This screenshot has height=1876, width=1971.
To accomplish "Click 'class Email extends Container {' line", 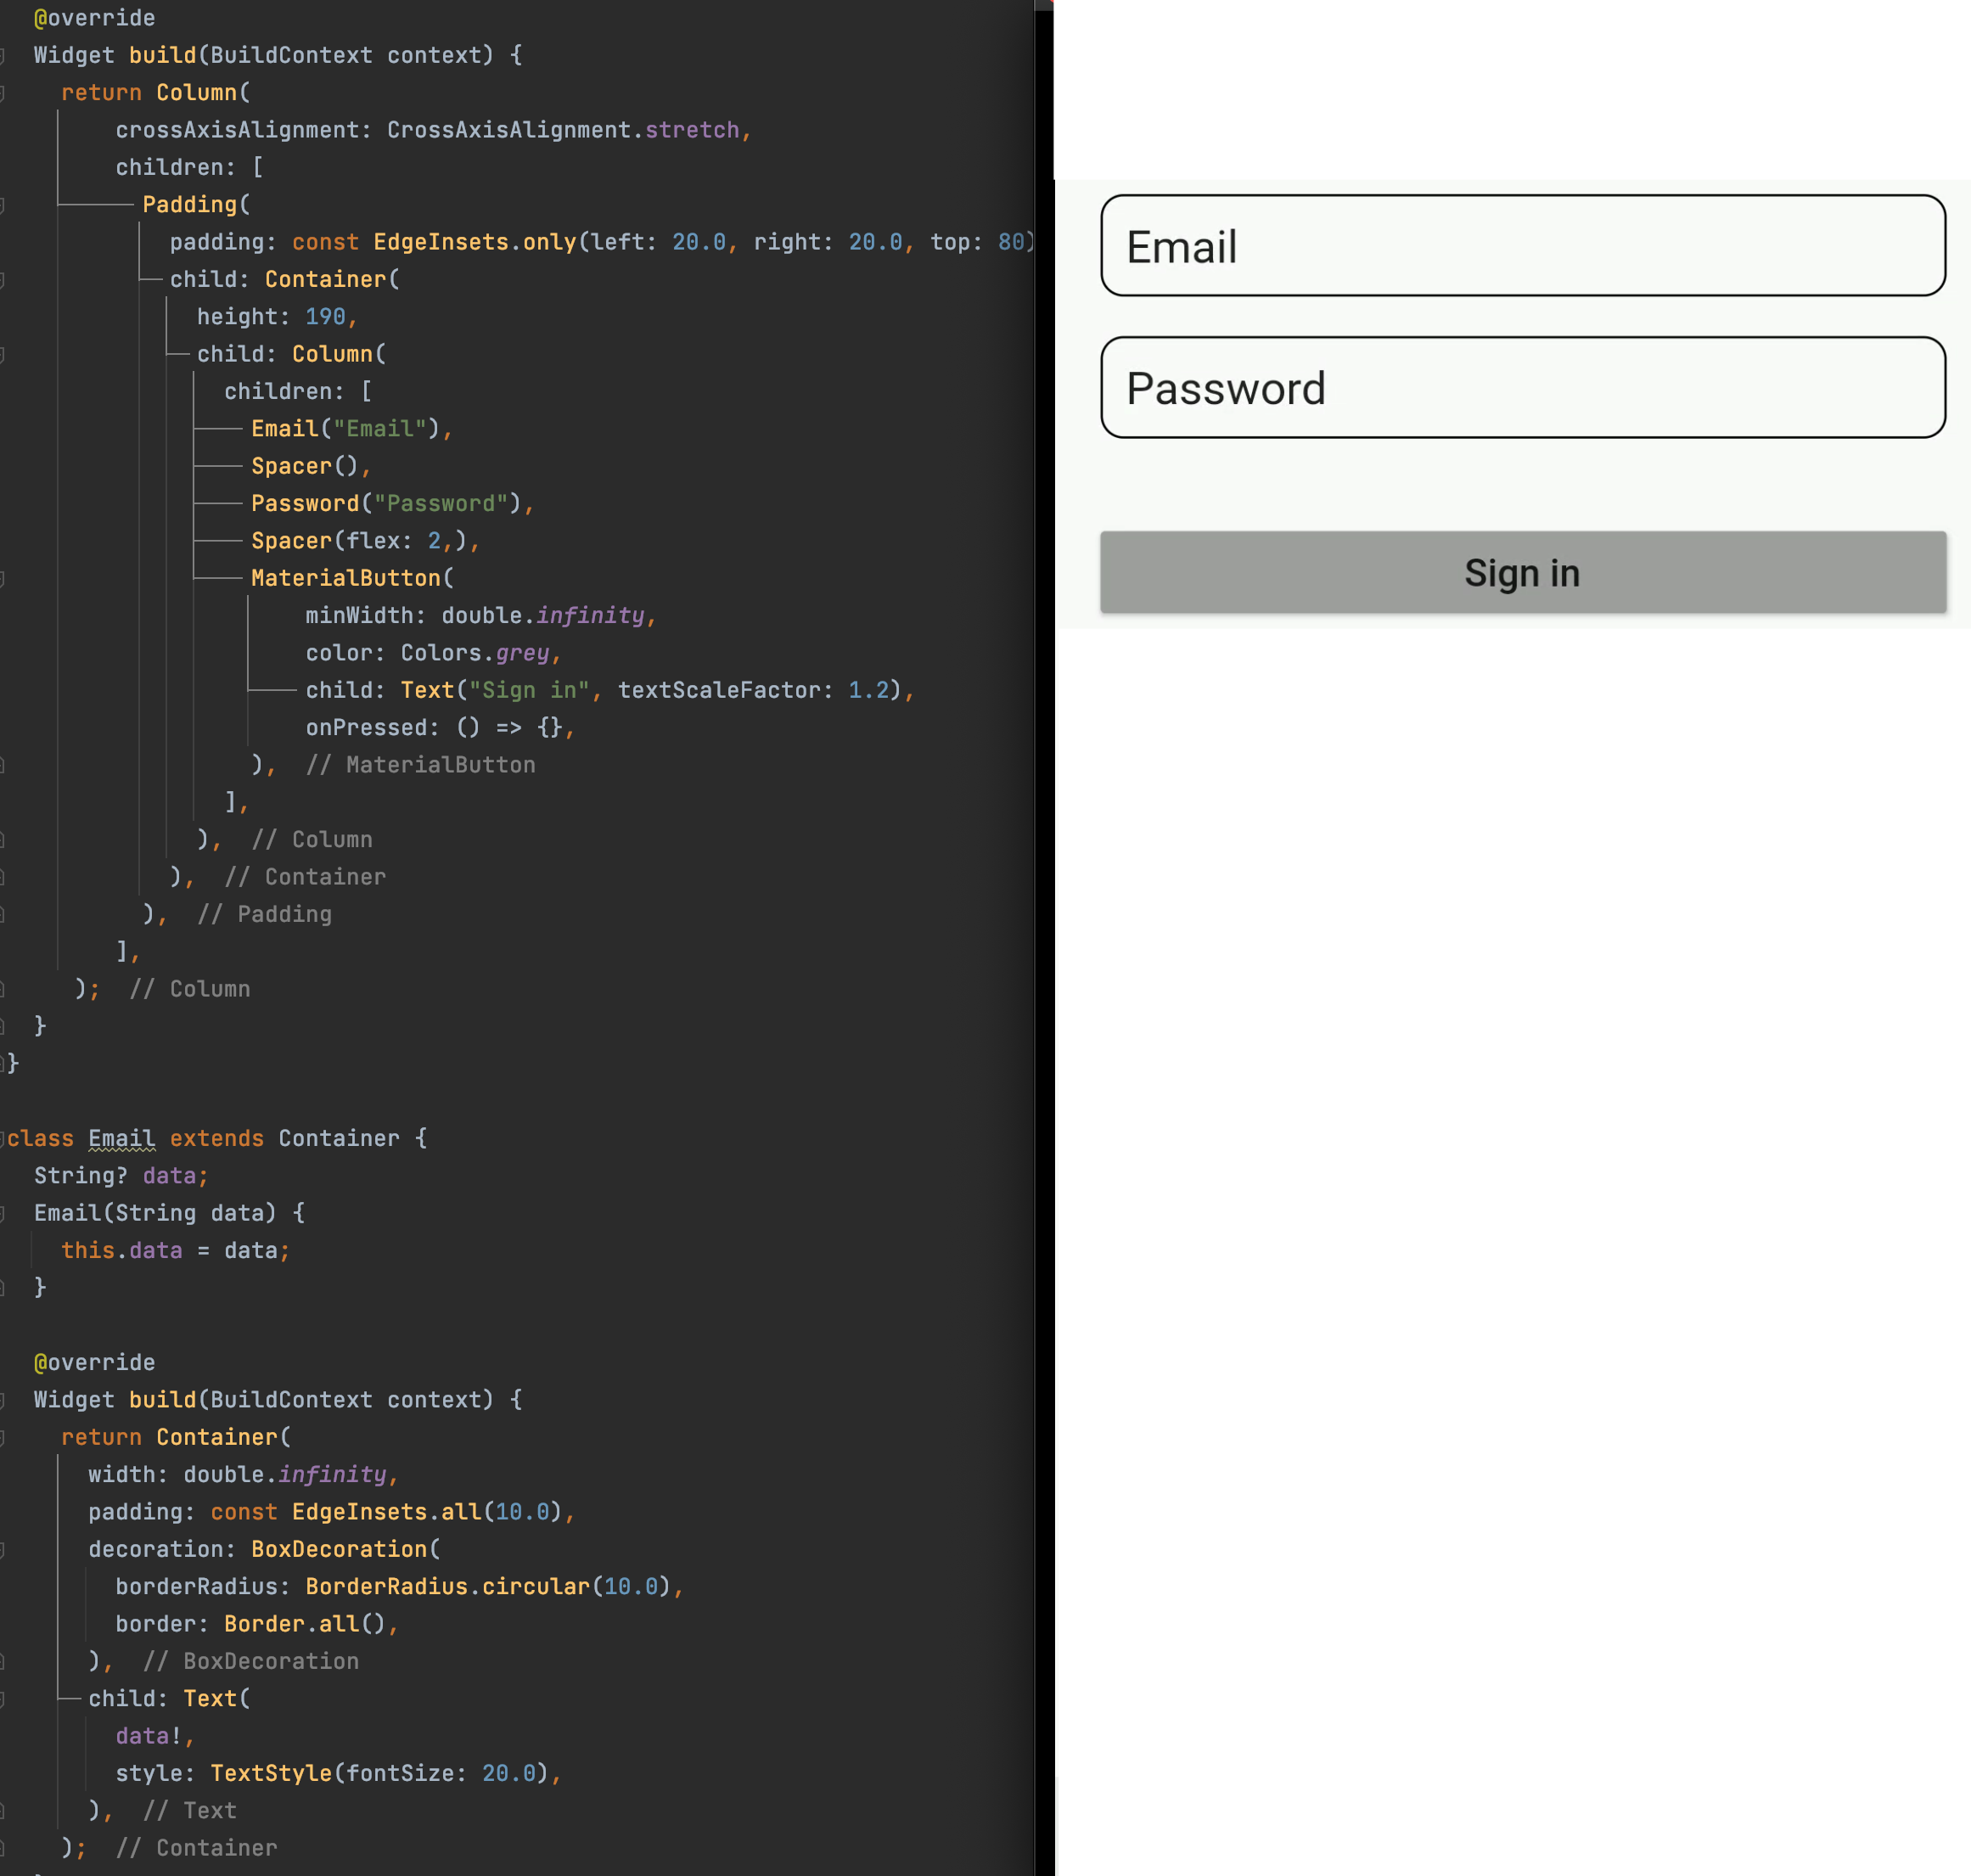I will [217, 1138].
